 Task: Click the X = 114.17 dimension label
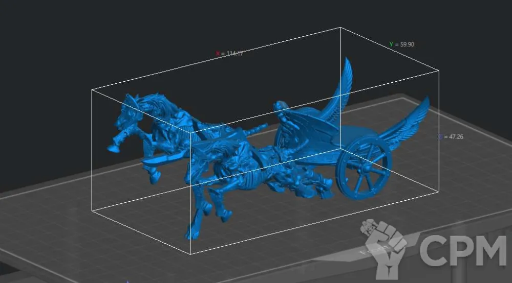(229, 53)
